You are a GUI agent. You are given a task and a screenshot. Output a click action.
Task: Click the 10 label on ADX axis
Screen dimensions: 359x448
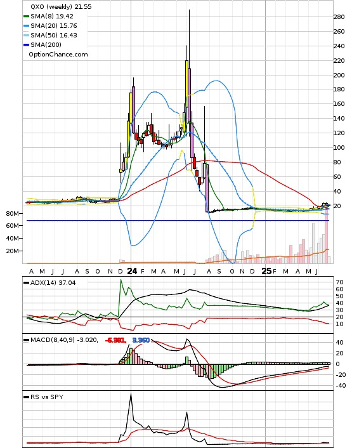(x=339, y=324)
